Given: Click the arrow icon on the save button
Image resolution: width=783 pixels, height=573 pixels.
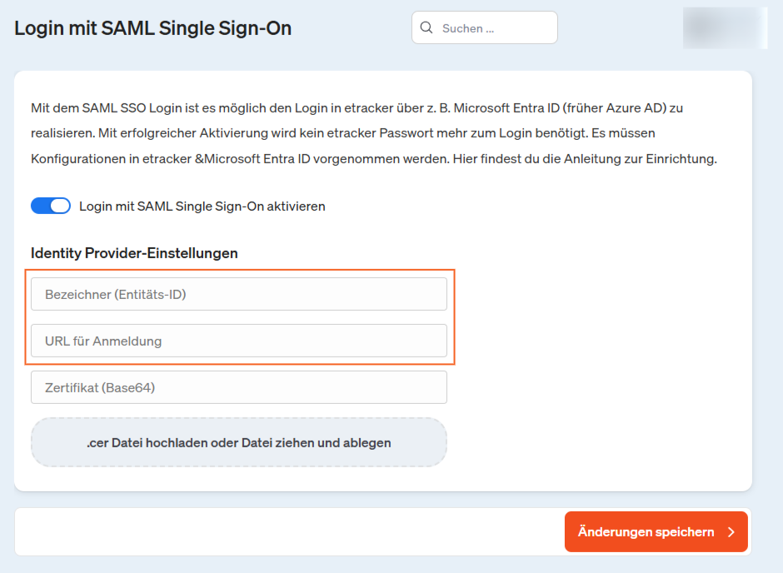Looking at the screenshot, I should pyautogui.click(x=731, y=532).
